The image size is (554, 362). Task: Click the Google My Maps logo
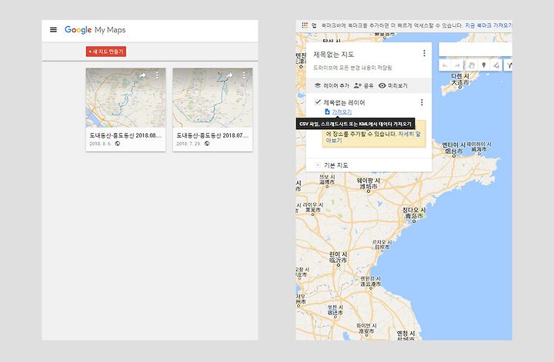tap(95, 30)
